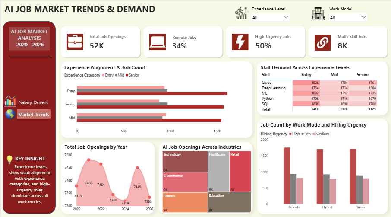The width and height of the screenshot is (391, 217).
Task: Click the bar chart icon beside Salary Drivers
Action: tap(10, 101)
